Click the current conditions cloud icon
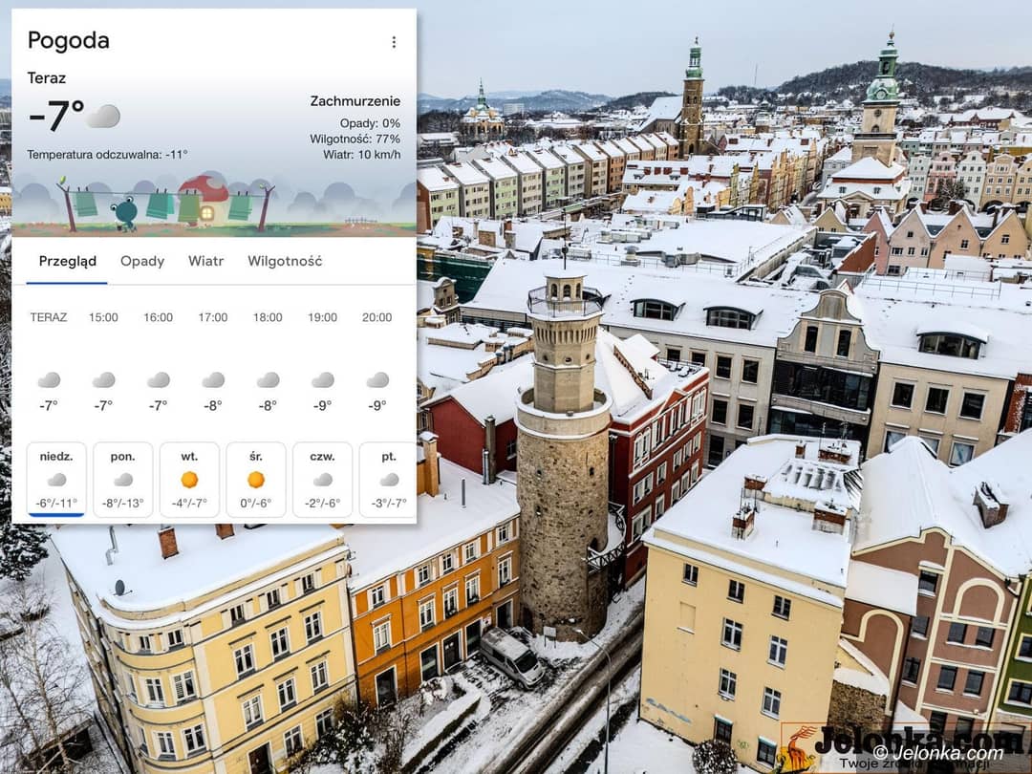Image resolution: width=1032 pixels, height=774 pixels. point(103,117)
